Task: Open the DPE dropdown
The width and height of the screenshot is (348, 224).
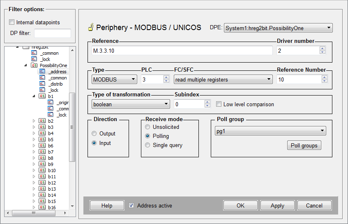Action: pyautogui.click(x=278, y=28)
